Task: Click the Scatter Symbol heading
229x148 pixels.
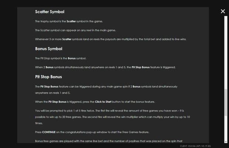Action: pyautogui.click(x=49, y=12)
